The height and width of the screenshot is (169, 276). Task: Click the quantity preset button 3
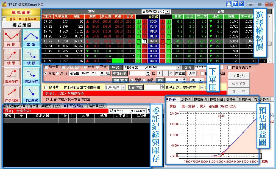pos(165,73)
